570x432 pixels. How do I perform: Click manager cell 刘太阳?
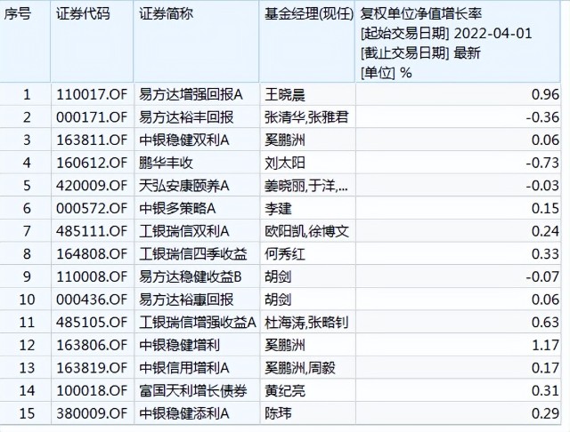point(285,163)
